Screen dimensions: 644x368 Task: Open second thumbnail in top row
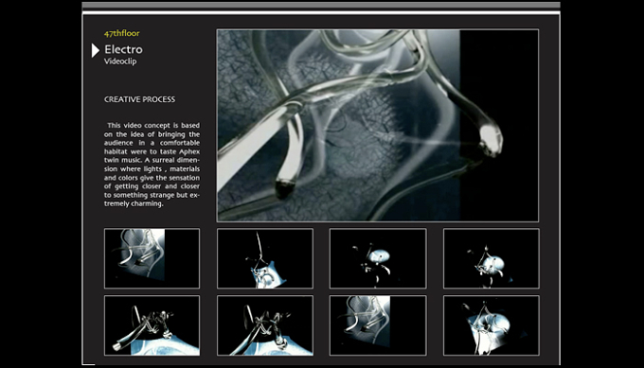pos(265,258)
